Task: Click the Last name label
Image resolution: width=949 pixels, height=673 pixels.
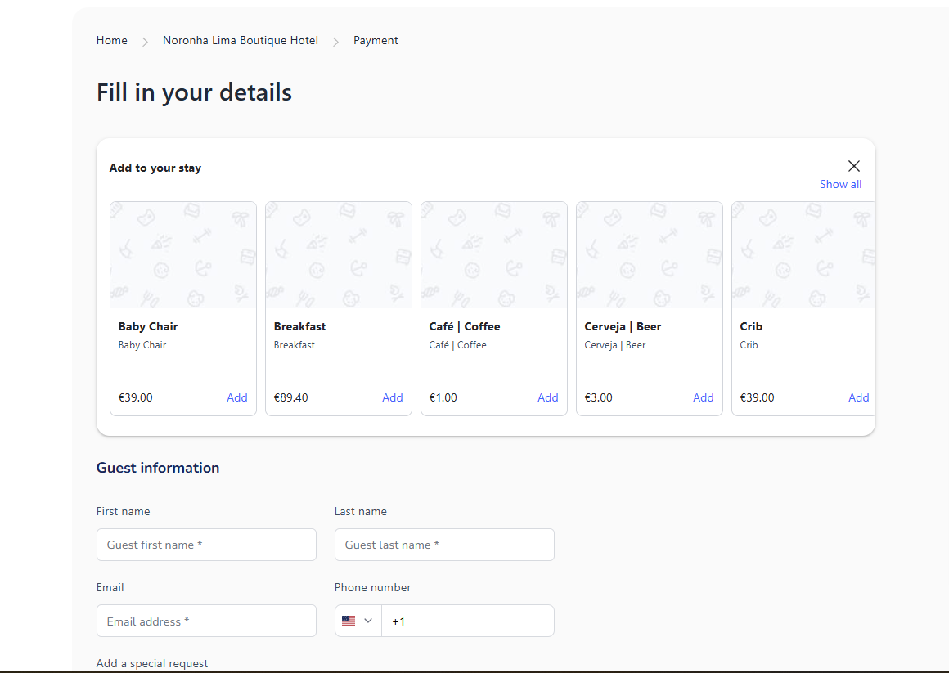Action: pyautogui.click(x=360, y=511)
